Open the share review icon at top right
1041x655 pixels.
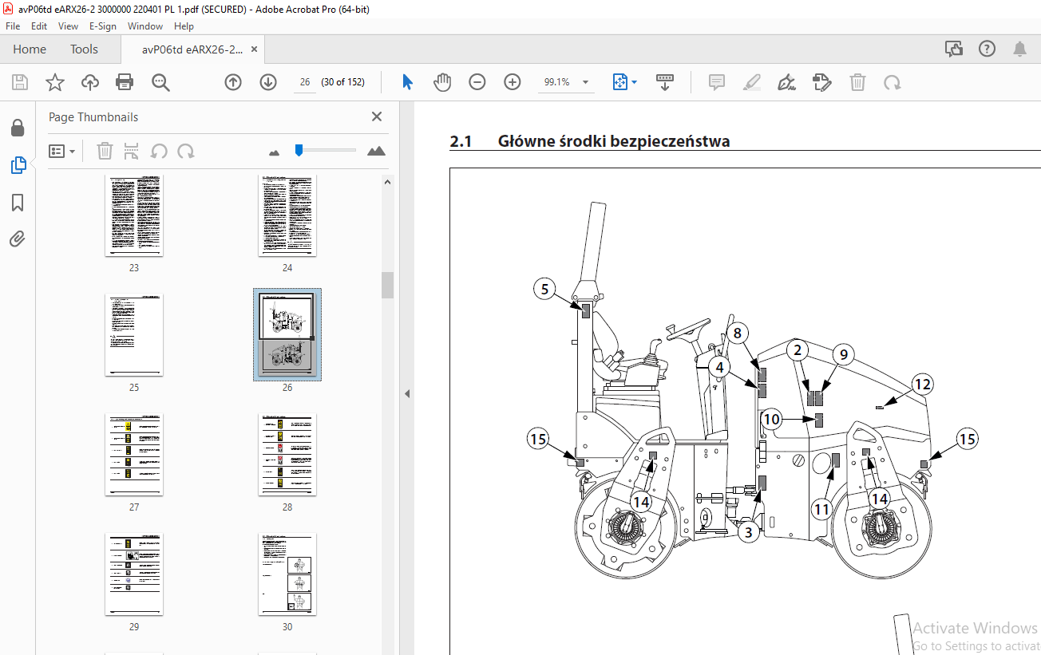(954, 49)
